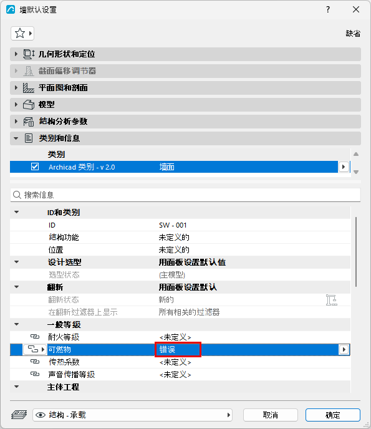The image size is (371, 429).
Task: Click the 所有相关的过滤器 value
Action: pos(189,312)
